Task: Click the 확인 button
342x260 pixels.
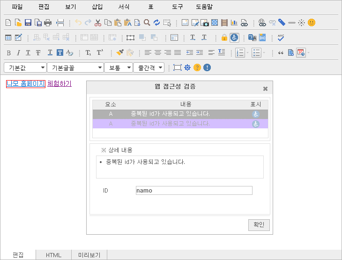Action: point(259,225)
